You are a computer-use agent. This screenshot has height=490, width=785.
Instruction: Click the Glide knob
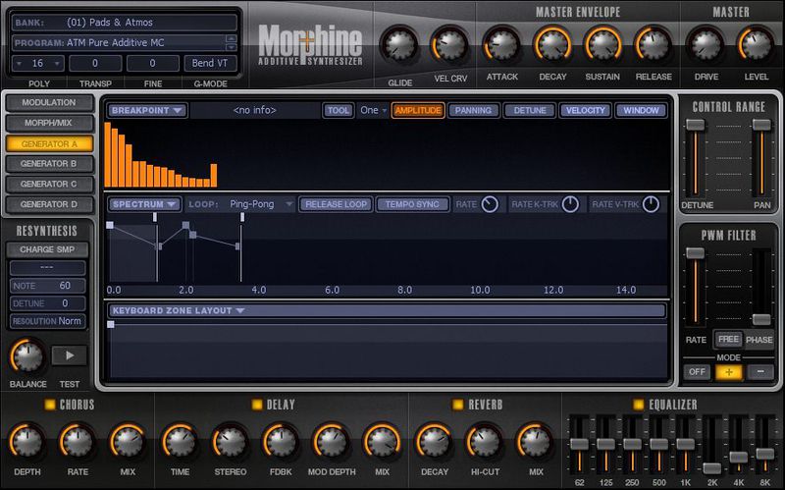tap(398, 44)
